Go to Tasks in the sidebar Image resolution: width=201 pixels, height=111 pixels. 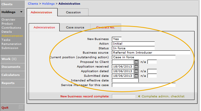coord(6,40)
